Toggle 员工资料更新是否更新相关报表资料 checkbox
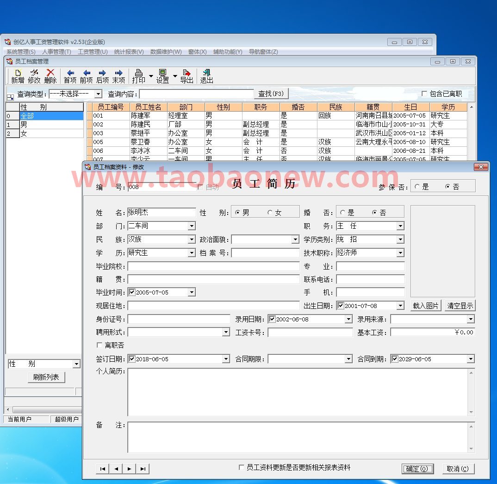 [241, 467]
